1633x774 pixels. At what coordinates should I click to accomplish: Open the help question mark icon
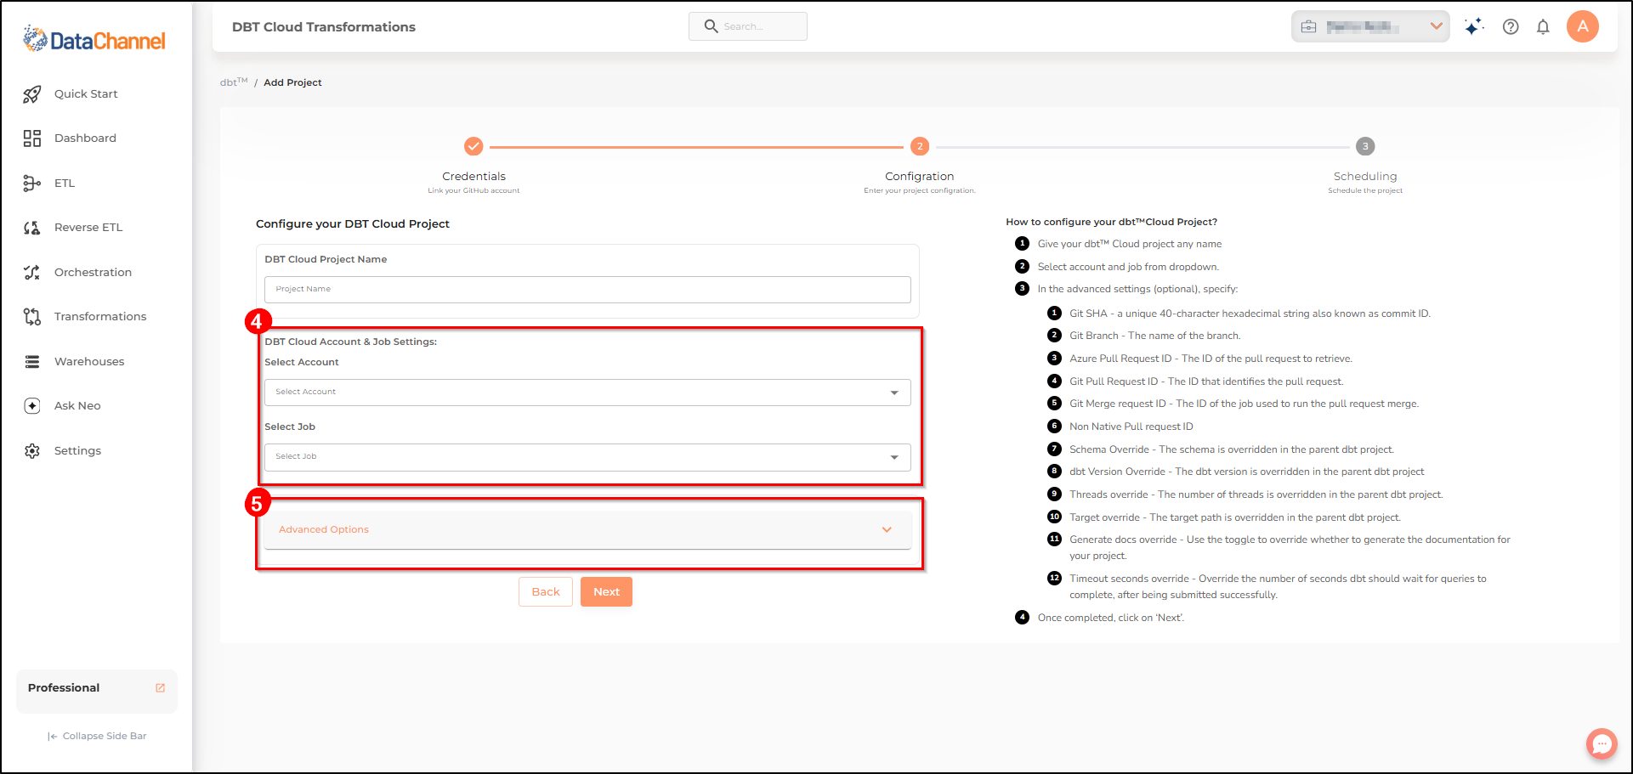[x=1511, y=26]
